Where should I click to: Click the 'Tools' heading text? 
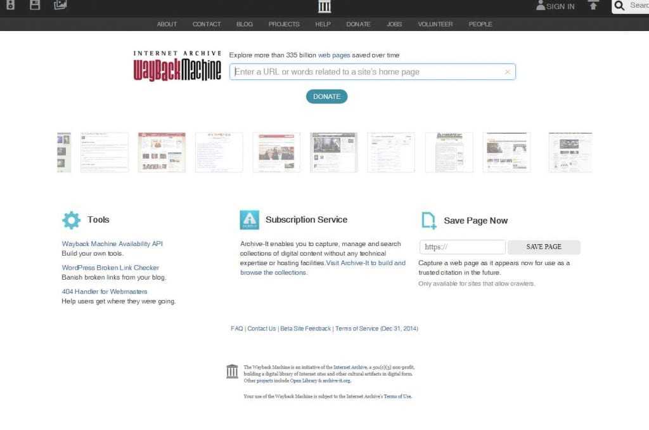(98, 219)
